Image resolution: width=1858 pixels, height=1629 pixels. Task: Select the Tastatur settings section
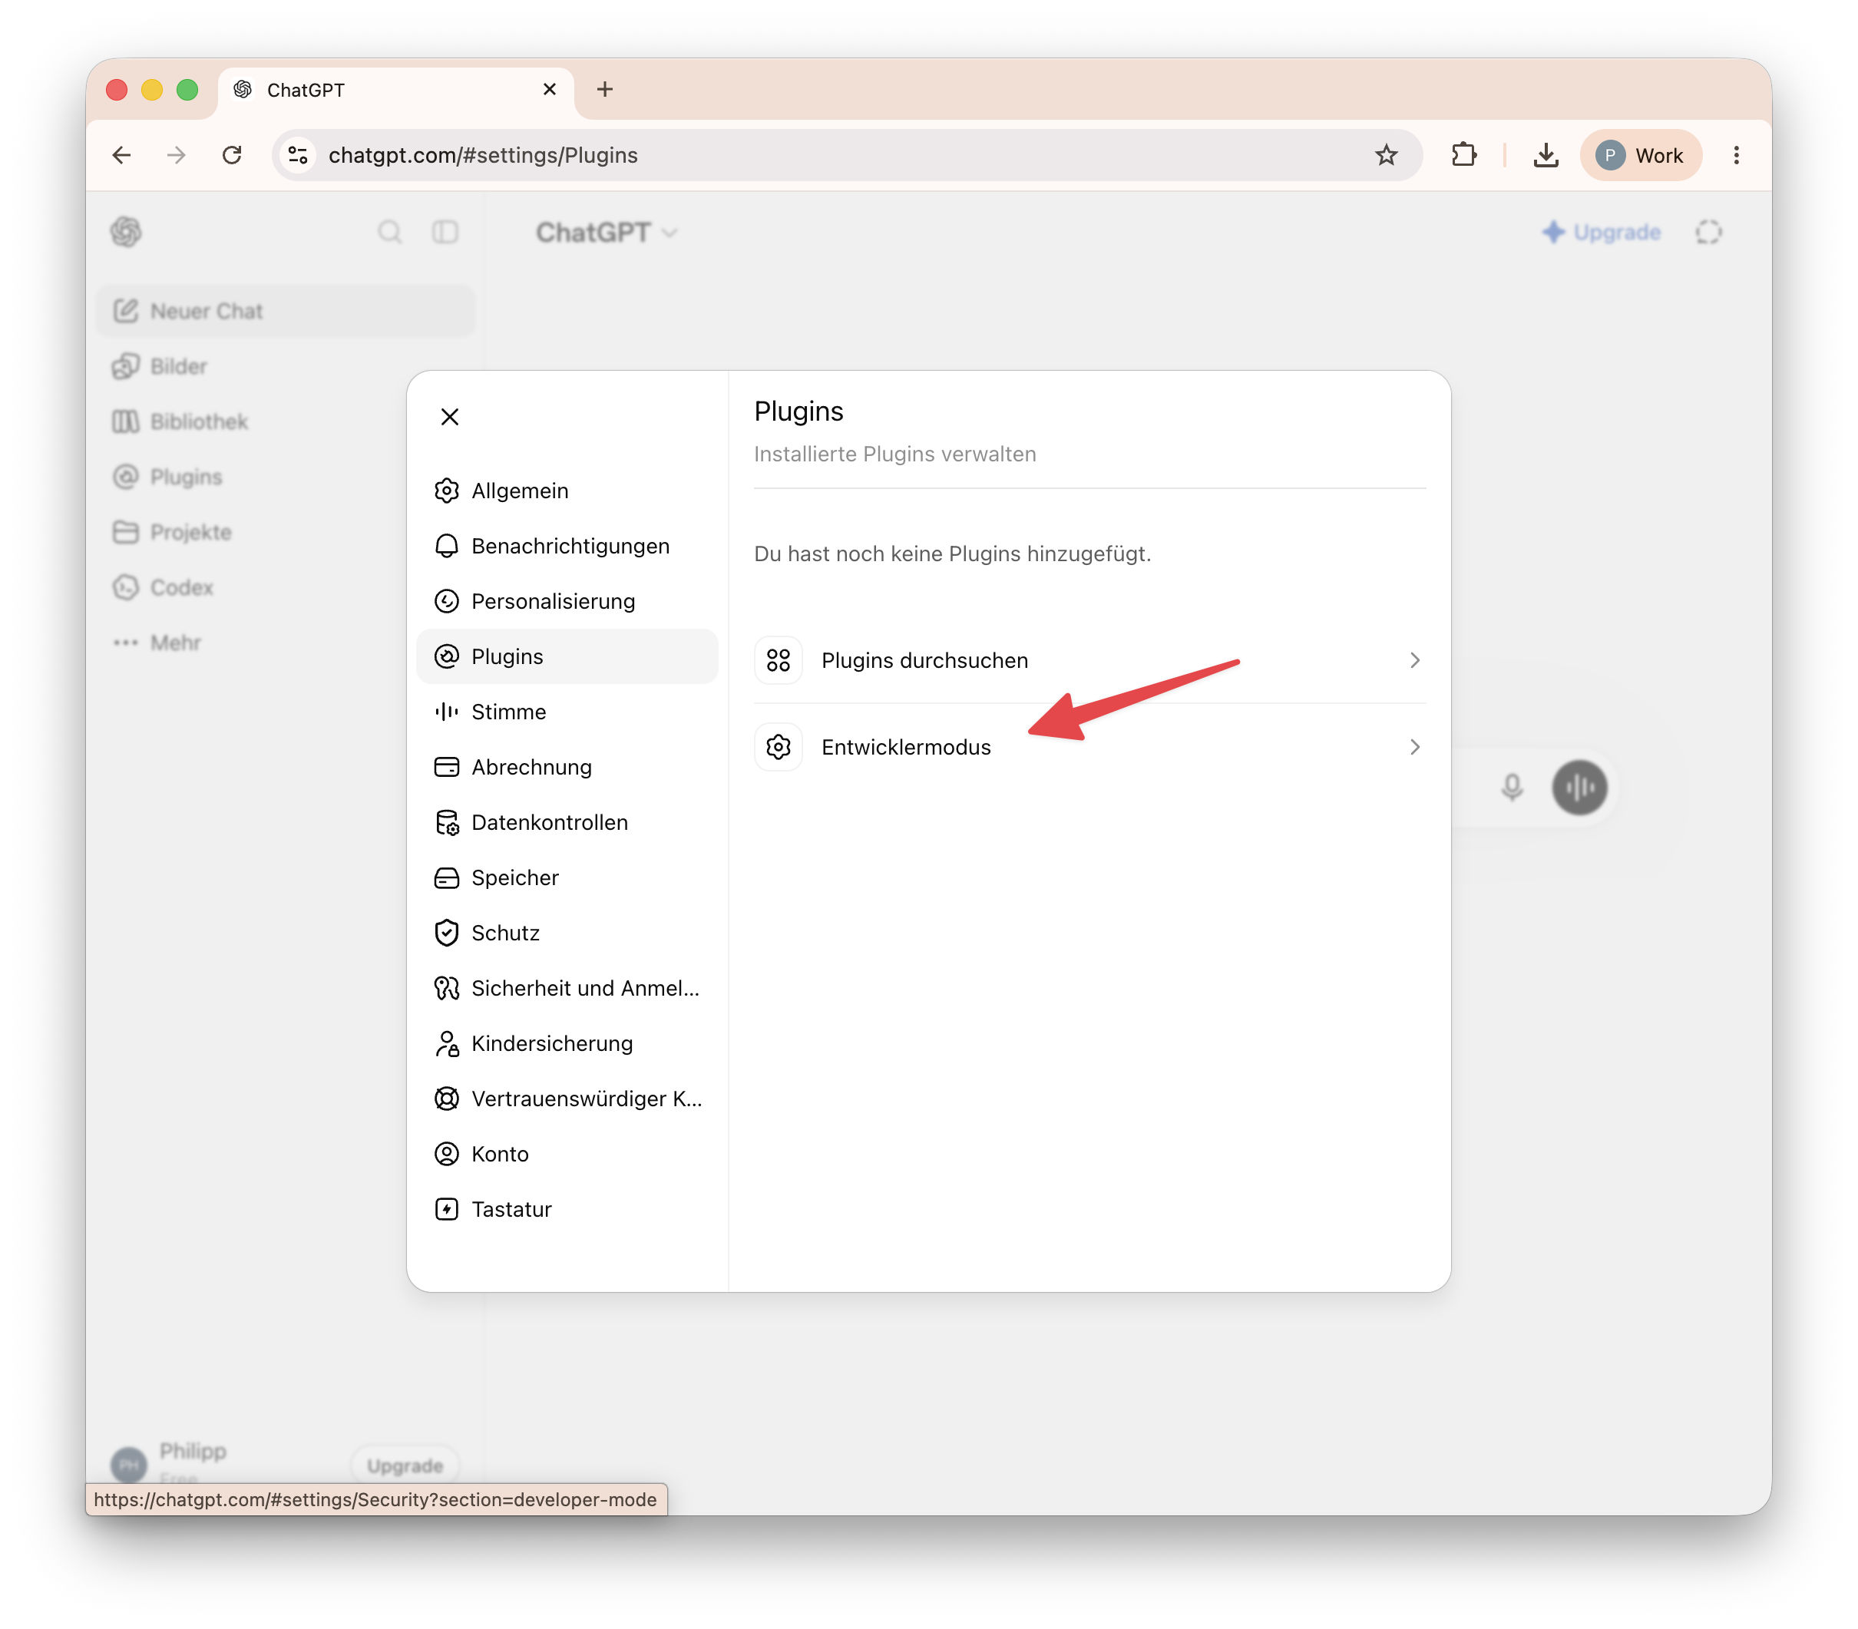click(567, 1209)
